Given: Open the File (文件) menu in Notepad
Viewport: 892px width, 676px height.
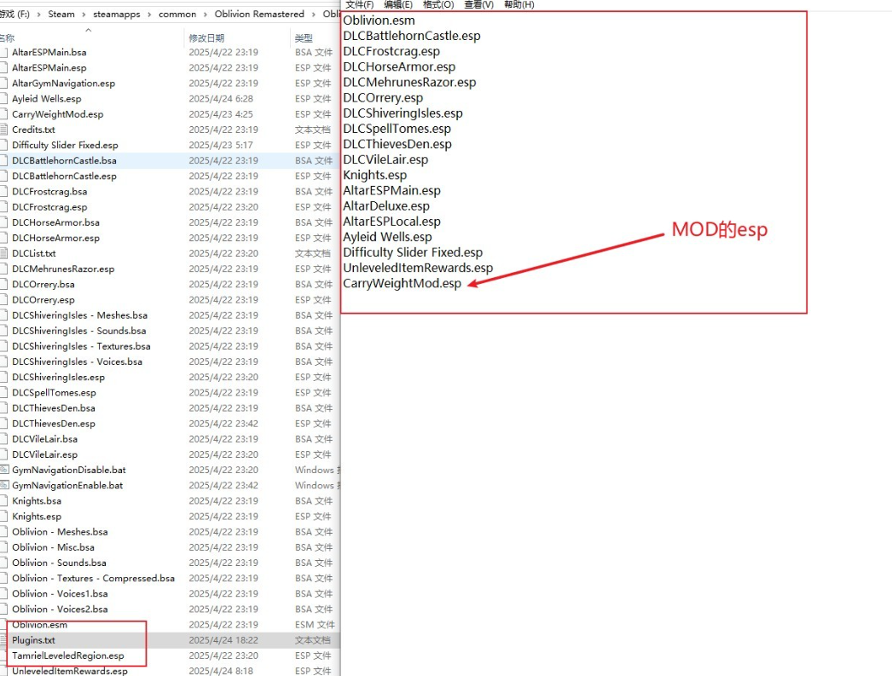Looking at the screenshot, I should [360, 4].
